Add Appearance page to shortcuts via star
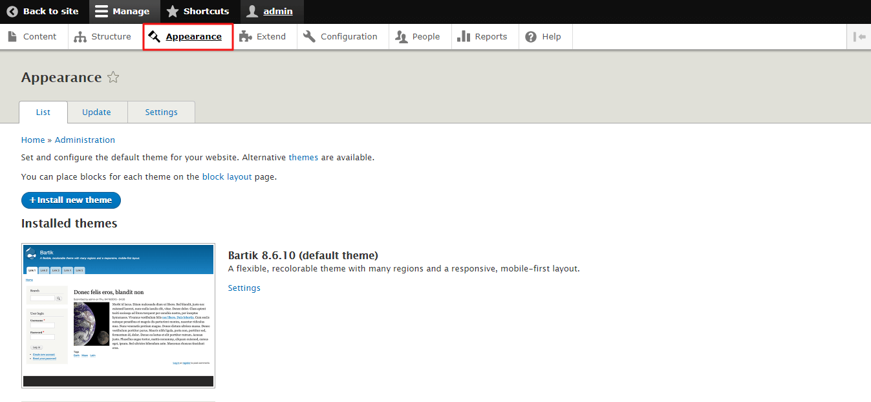 (x=113, y=78)
